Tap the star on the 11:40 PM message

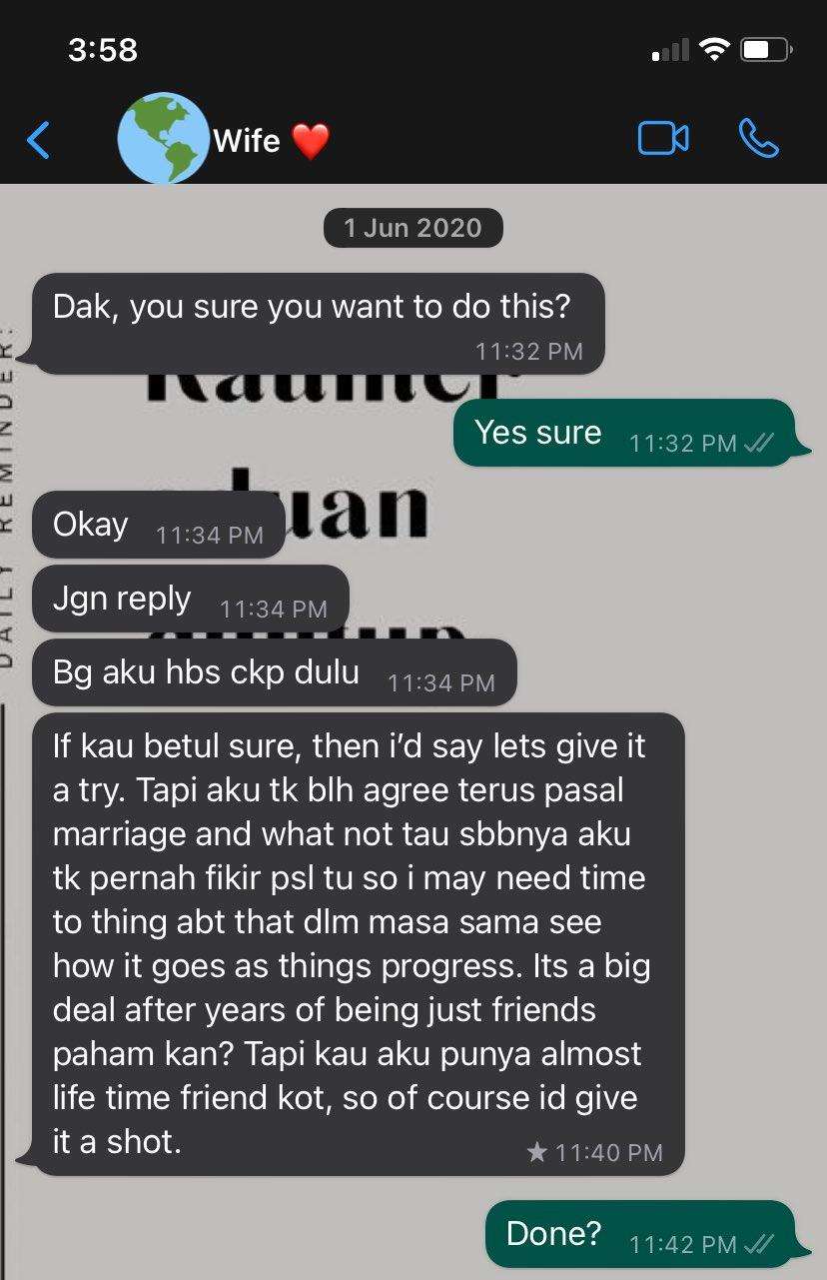[536, 1152]
